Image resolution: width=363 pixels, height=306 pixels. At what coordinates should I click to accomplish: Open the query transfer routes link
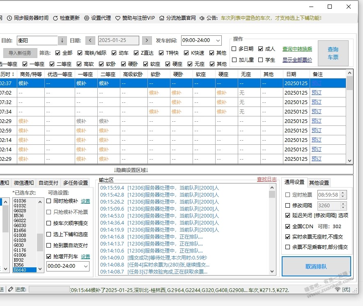point(297,49)
